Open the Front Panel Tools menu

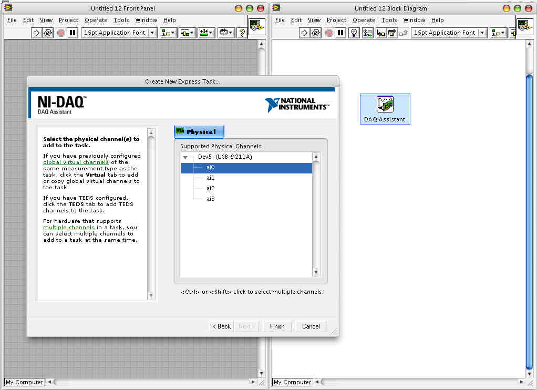(121, 20)
